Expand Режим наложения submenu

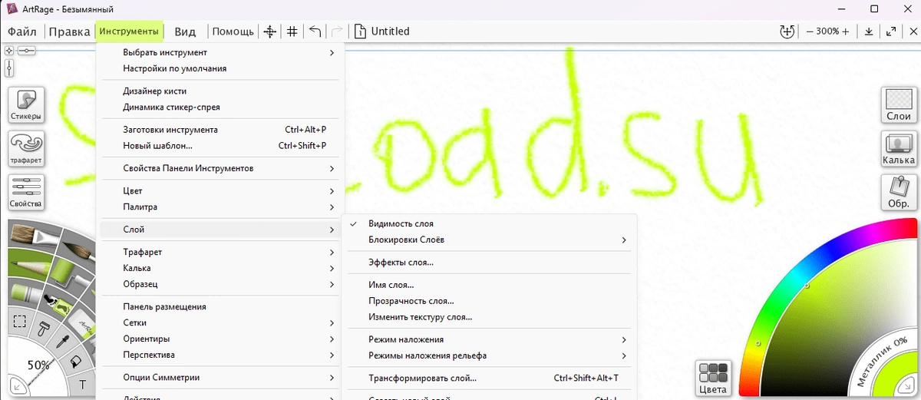(x=489, y=339)
